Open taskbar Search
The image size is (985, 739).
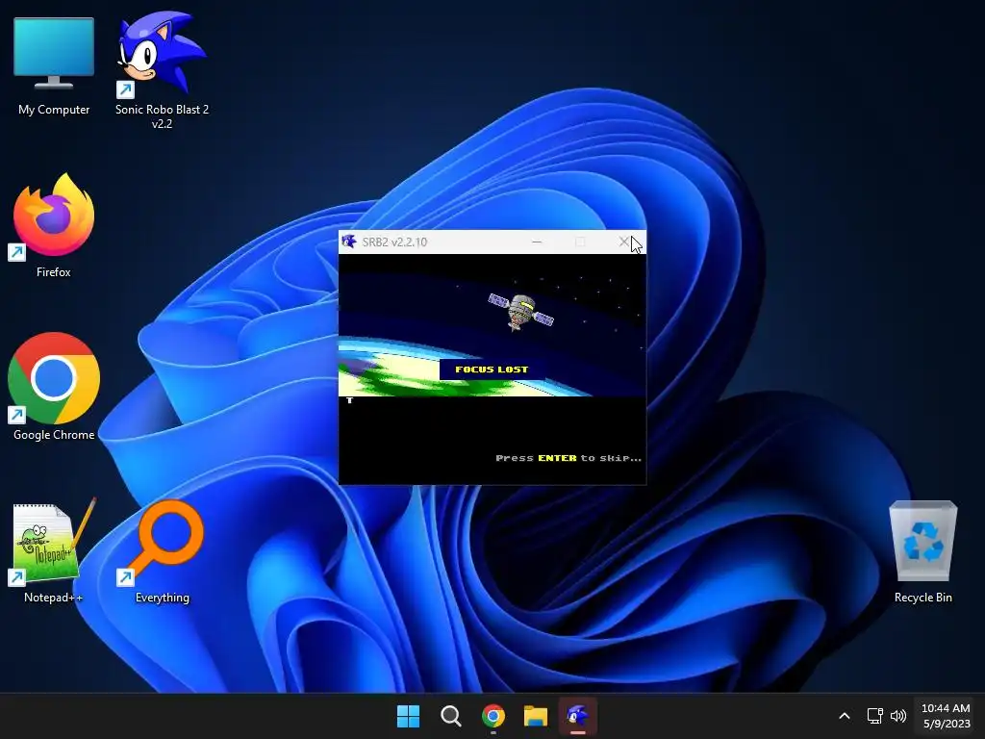click(x=450, y=716)
